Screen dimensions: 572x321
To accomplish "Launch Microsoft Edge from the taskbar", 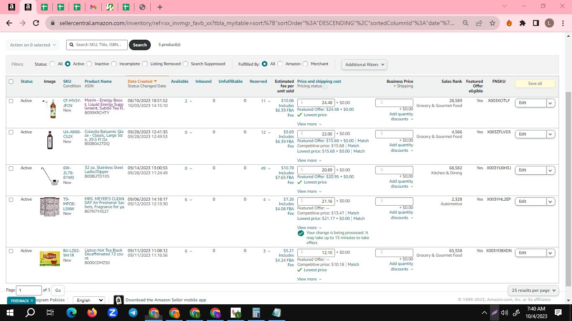I will coord(72,312).
